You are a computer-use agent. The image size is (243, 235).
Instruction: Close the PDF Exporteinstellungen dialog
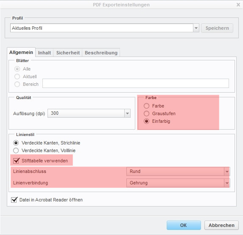(238, 5)
